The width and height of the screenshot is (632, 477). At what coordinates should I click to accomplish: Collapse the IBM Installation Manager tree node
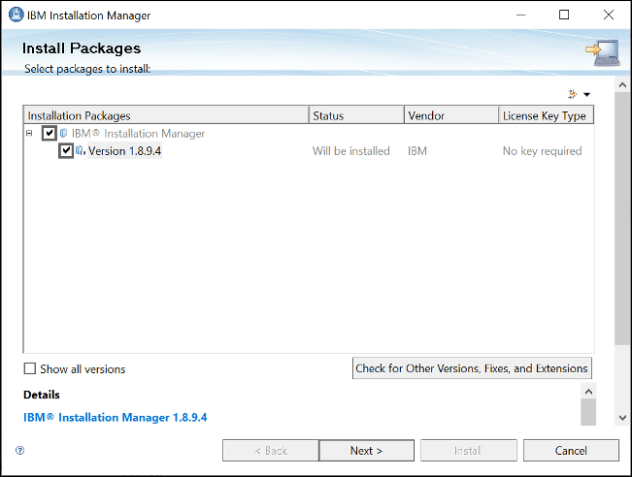[29, 133]
